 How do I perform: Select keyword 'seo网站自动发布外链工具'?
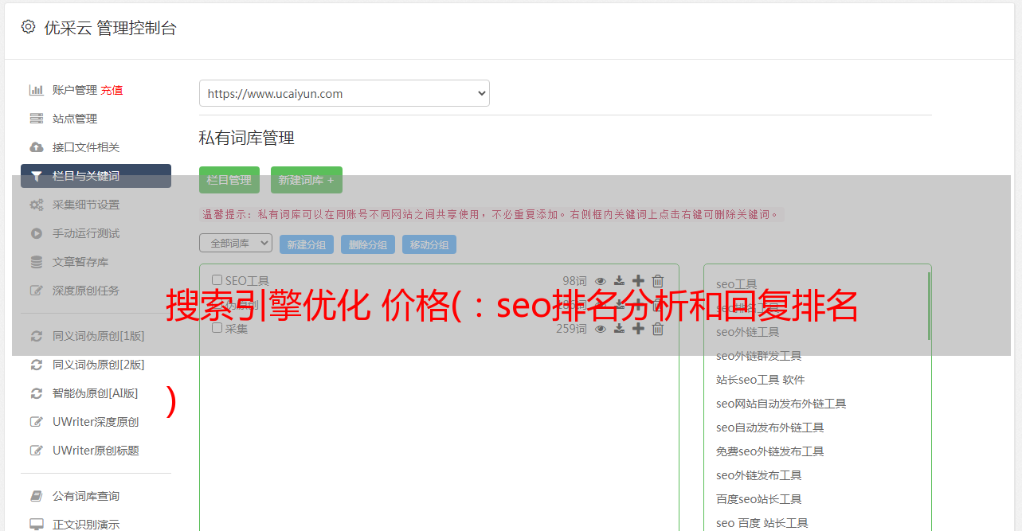coord(781,404)
